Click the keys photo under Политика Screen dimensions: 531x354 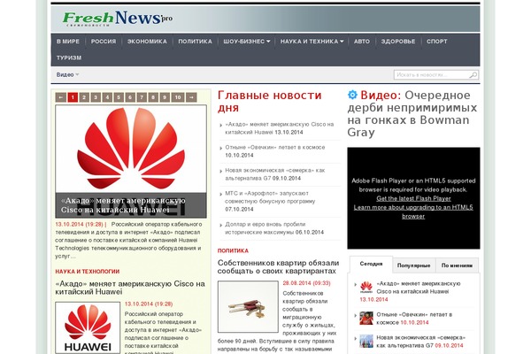click(x=248, y=306)
